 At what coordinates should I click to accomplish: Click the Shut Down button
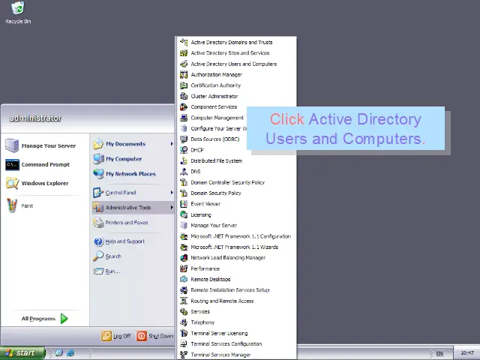[155, 336]
